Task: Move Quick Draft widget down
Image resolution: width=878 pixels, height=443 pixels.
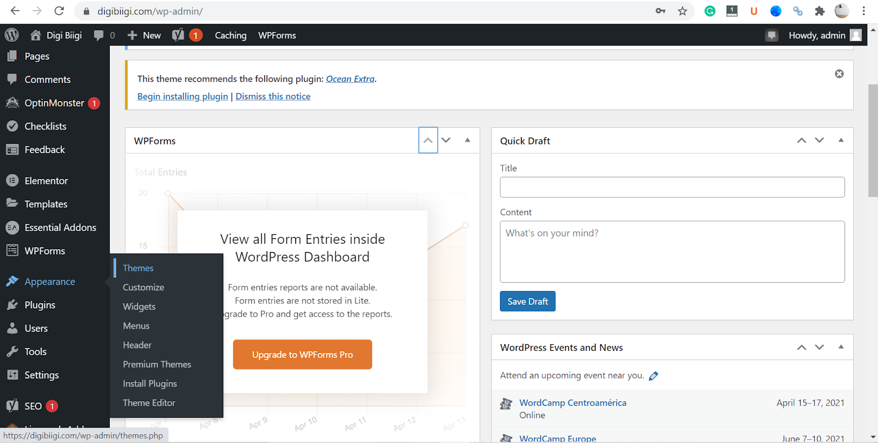Action: [819, 141]
